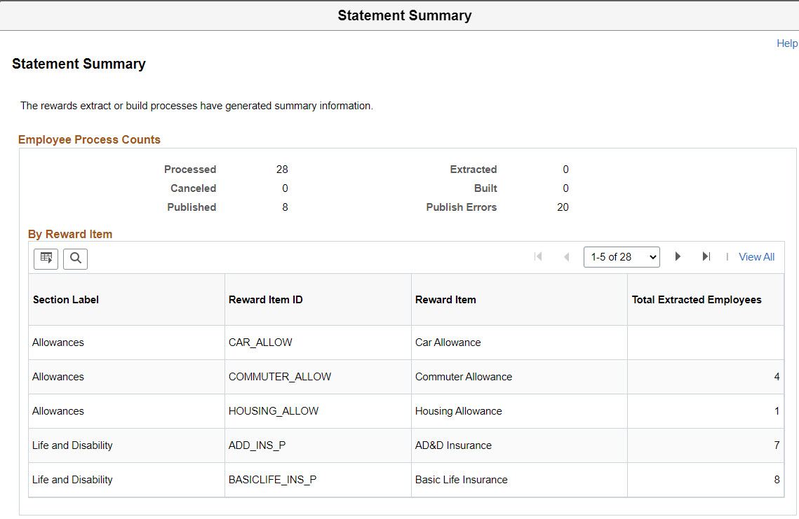Screen dimensions: 799x519
Task: Select the CAR_ALLOW row cell
Action: 260,342
